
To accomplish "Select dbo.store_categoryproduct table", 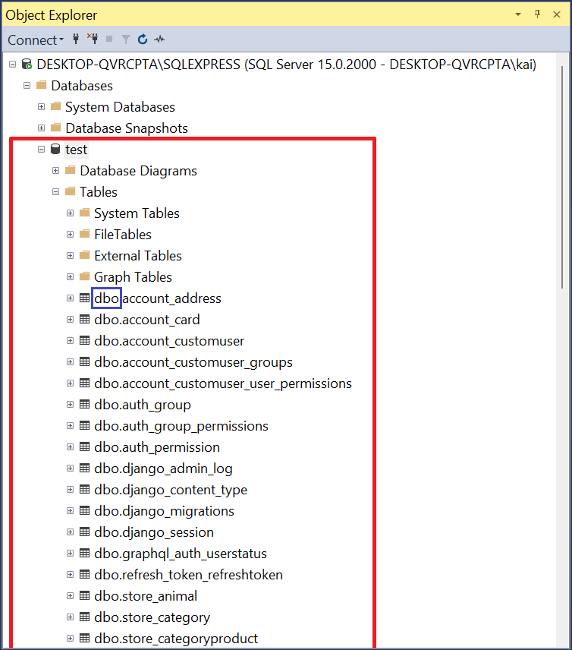I will pos(176,639).
